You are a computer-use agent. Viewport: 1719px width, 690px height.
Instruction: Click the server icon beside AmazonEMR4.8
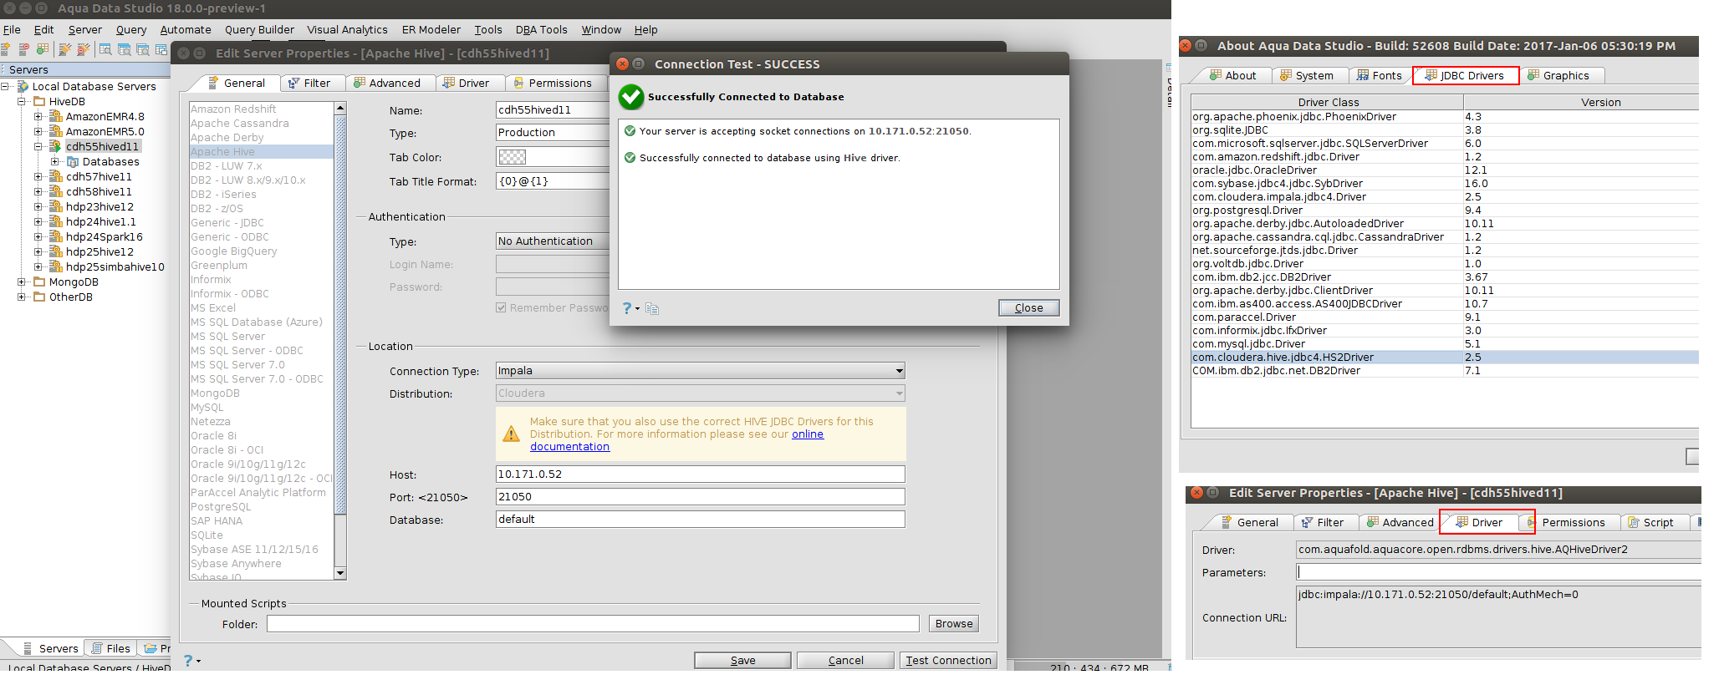56,116
